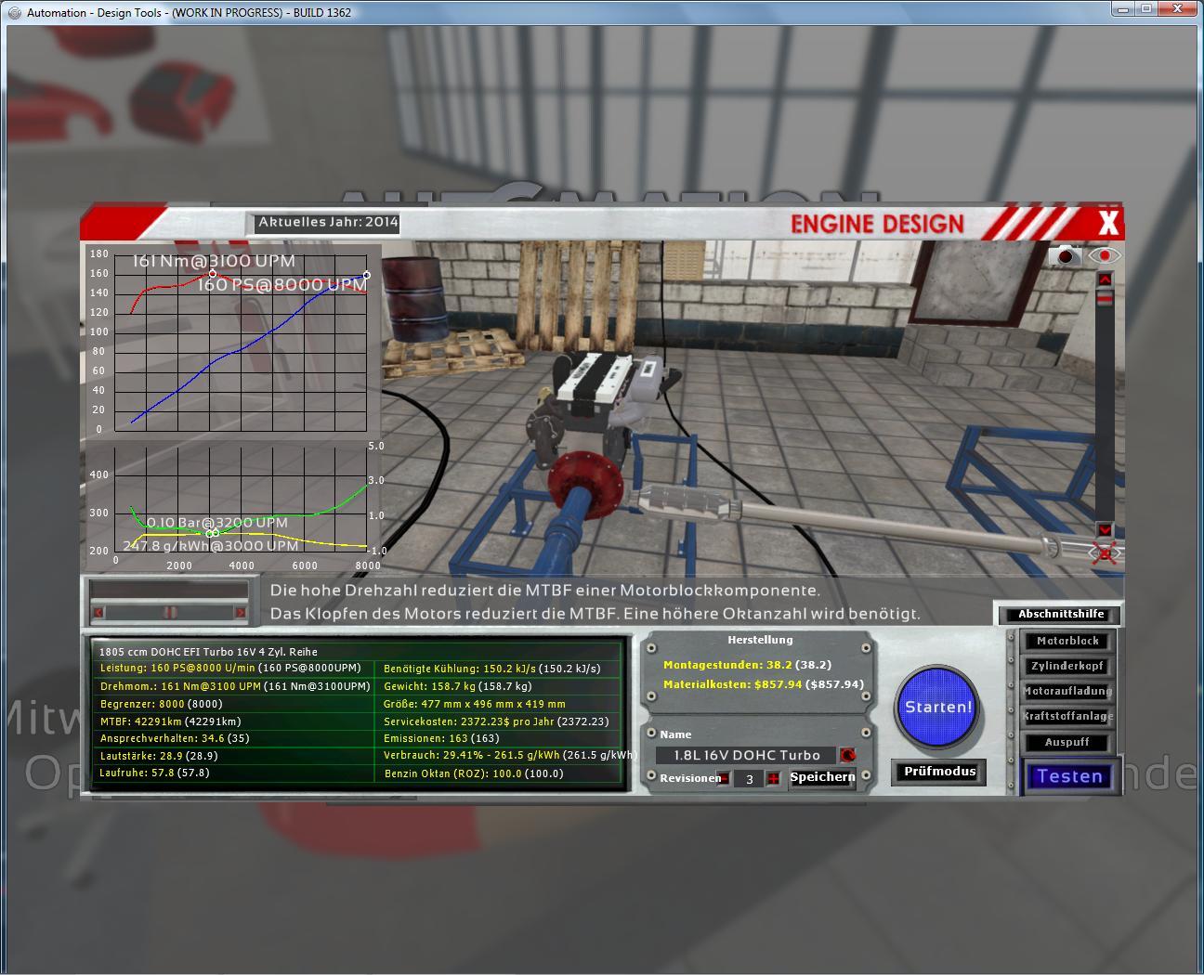Click the camera screenshot icon
The height and width of the screenshot is (975, 1204).
pyautogui.click(x=1066, y=255)
